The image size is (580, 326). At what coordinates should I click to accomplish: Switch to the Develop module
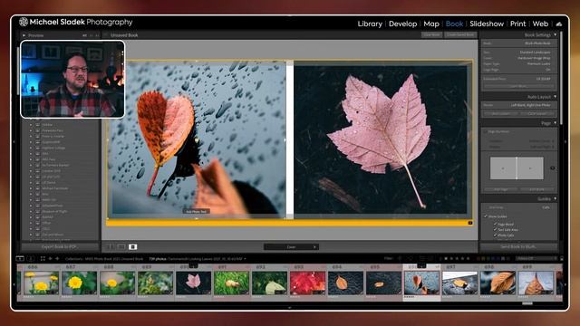coord(402,24)
